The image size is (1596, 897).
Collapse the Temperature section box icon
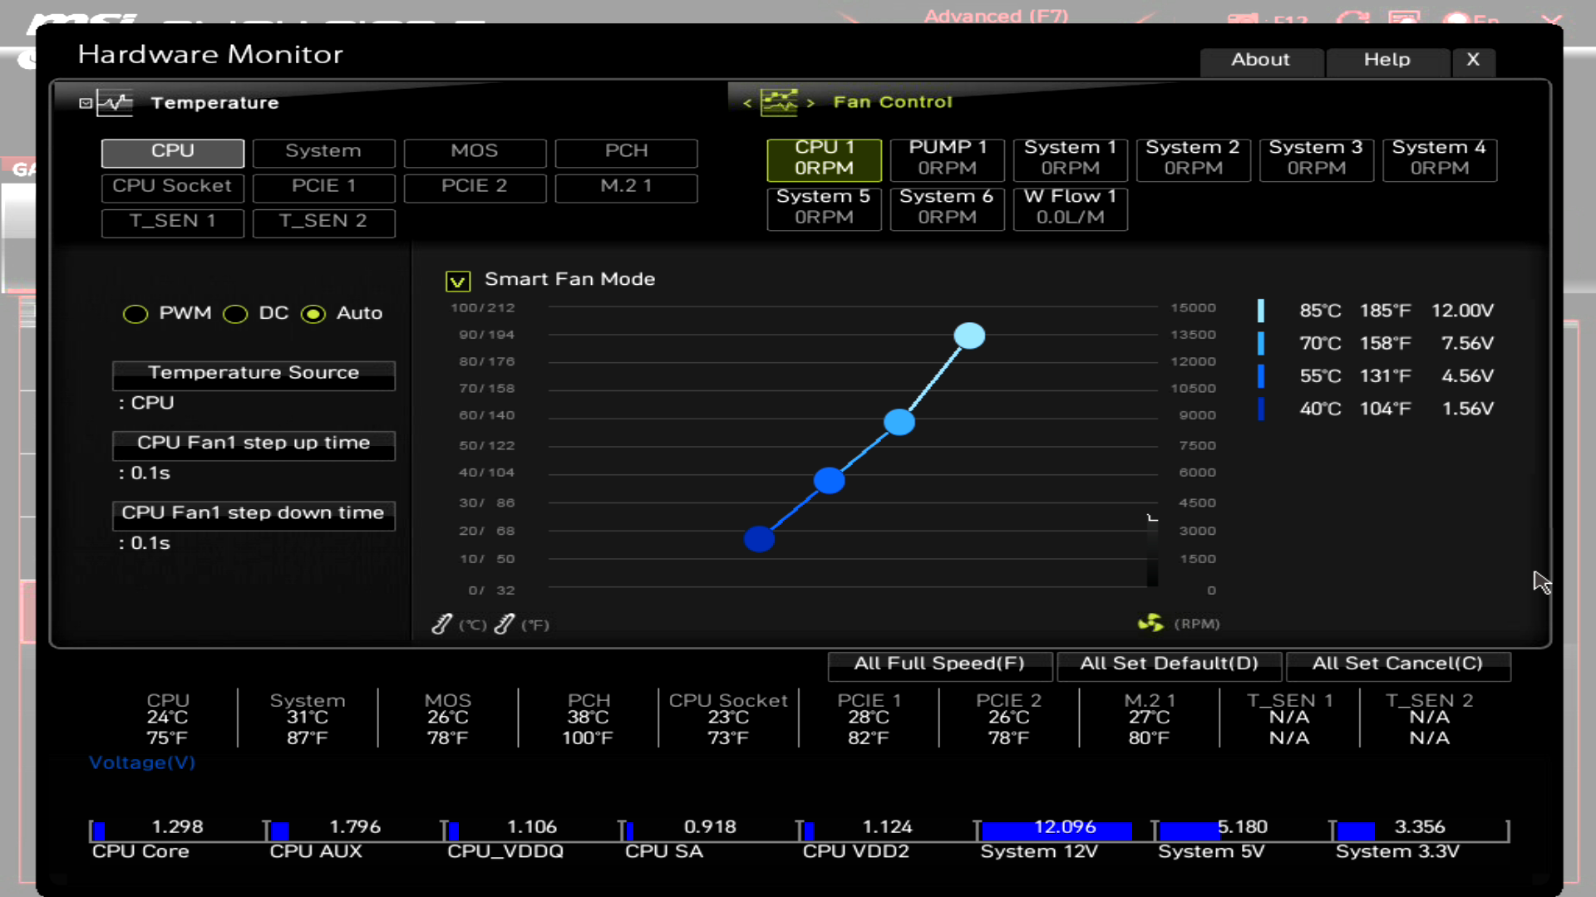pos(85,103)
